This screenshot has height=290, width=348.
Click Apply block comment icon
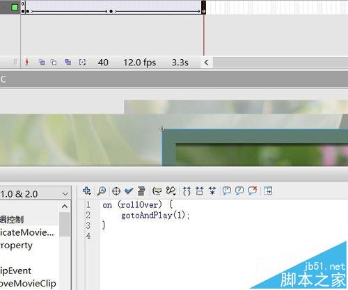(227, 191)
